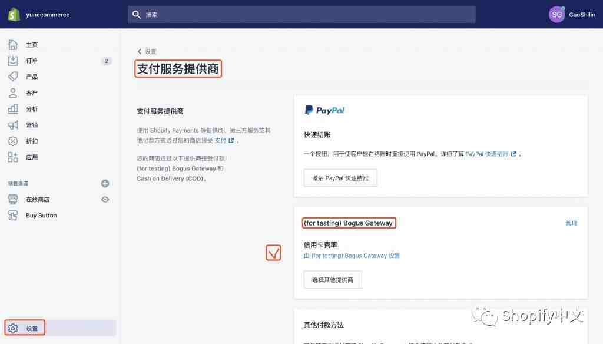Select 折扣 in the sidebar

[32, 141]
